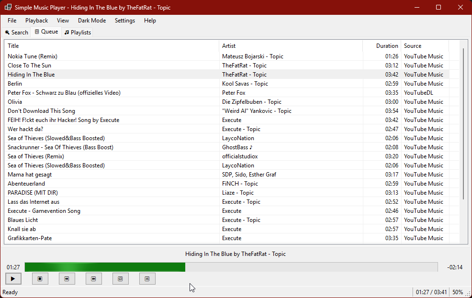
Task: Click the window resize grip corner
Action: [468, 294]
